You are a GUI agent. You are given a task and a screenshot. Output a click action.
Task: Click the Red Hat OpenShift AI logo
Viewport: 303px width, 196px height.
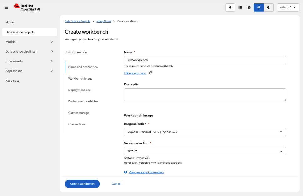27,8
